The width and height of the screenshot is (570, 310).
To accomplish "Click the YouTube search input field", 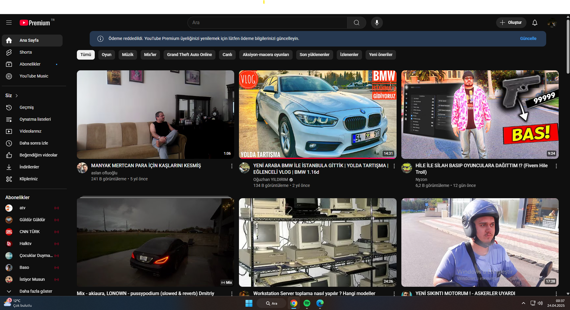I will [268, 23].
